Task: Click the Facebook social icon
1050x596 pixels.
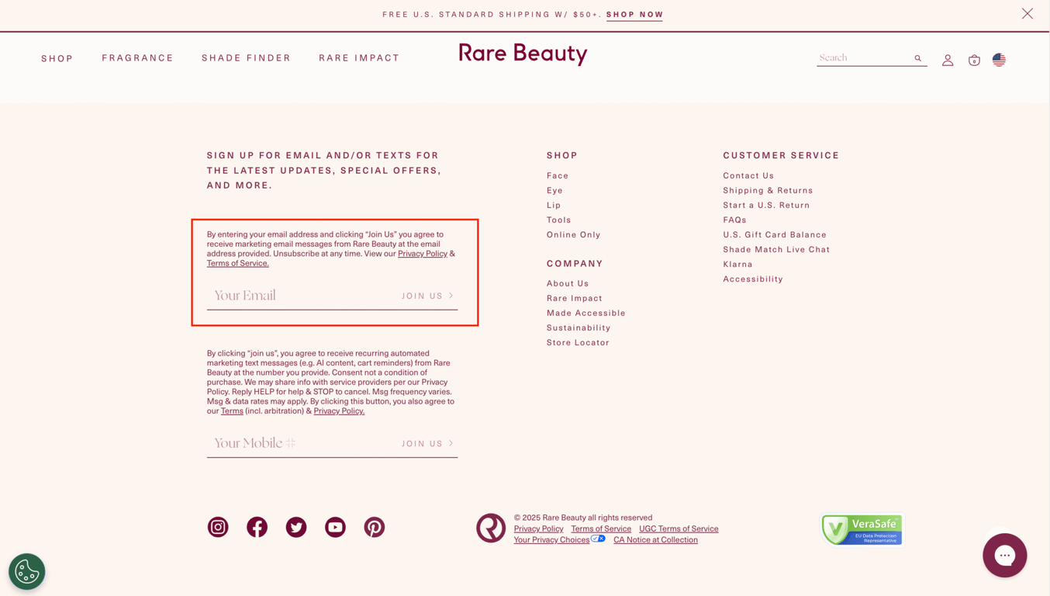Action: pos(257,527)
